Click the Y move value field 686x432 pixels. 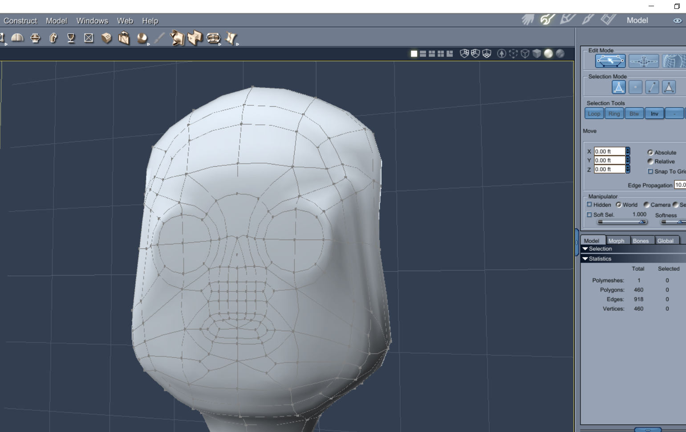610,160
